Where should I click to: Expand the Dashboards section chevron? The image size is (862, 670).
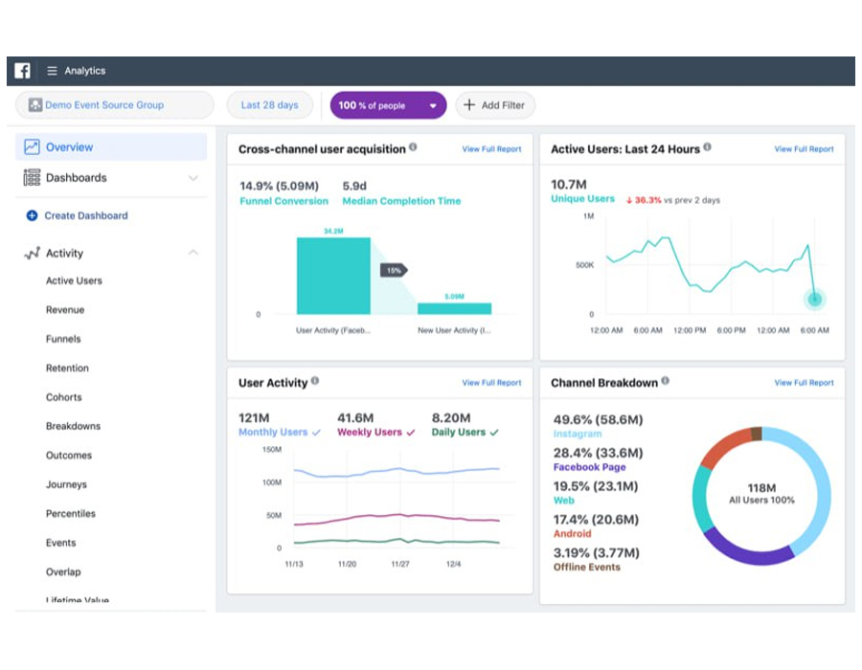pyautogui.click(x=193, y=178)
